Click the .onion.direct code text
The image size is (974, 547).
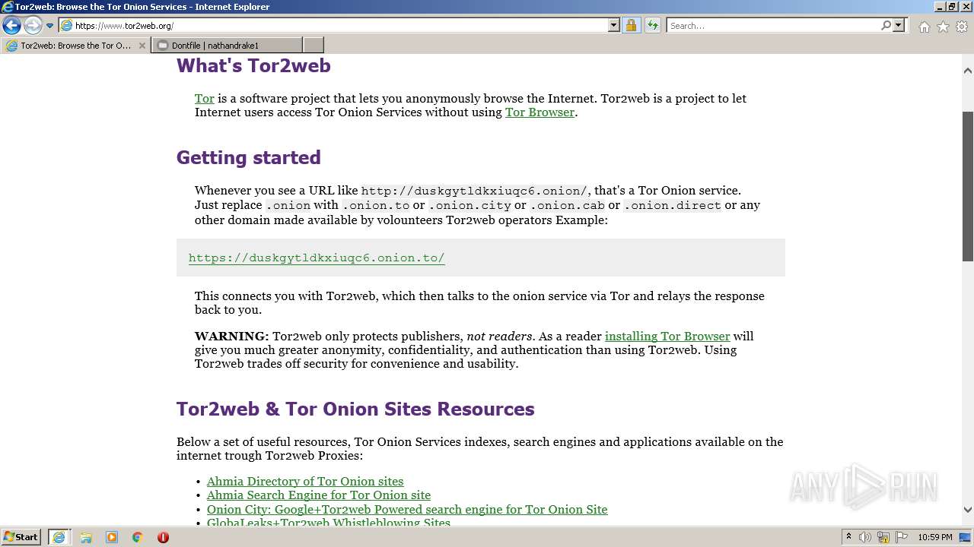tap(673, 205)
